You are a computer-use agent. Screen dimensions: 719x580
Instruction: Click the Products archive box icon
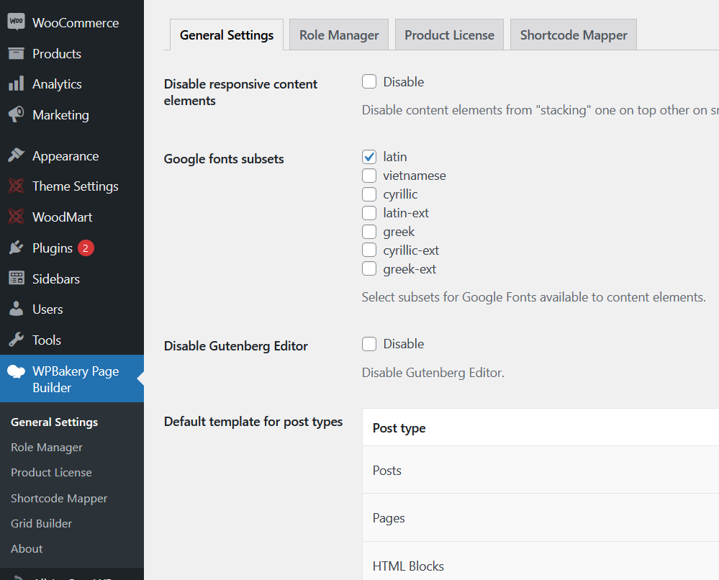point(16,54)
